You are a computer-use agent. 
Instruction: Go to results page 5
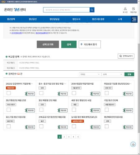click(x=78, y=137)
